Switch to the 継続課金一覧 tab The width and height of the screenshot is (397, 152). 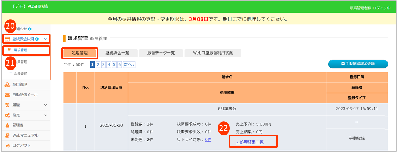pyautogui.click(x=117, y=53)
